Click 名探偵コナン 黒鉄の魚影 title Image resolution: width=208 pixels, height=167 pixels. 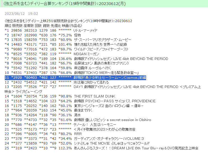(101, 63)
